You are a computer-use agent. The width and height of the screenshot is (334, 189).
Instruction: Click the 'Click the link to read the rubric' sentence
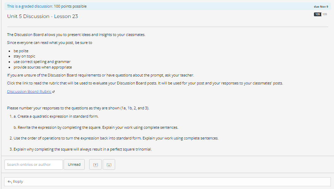point(145,83)
